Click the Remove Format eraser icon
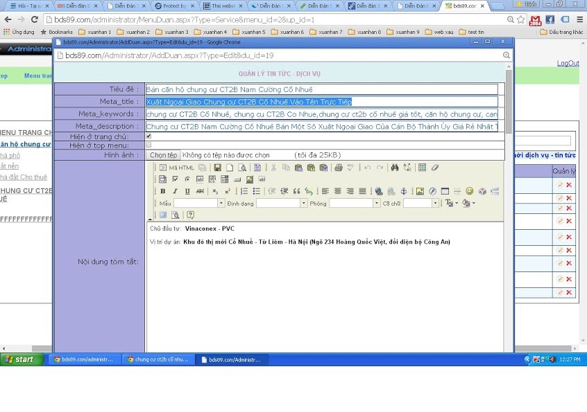 (434, 168)
